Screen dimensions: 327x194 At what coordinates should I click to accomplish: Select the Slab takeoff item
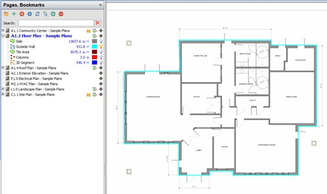pyautogui.click(x=19, y=41)
